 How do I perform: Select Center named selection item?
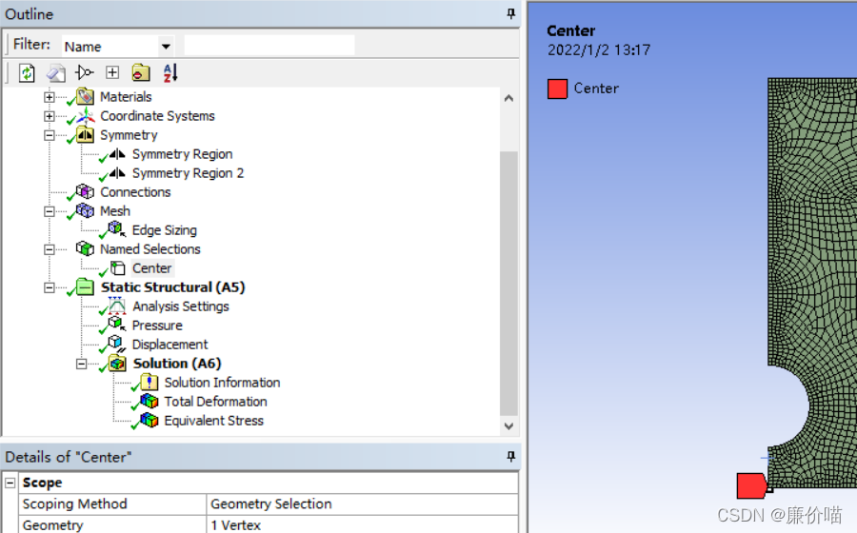(152, 268)
